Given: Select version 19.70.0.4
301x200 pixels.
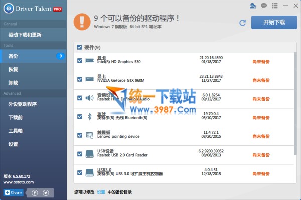Looking at the screenshot, I should (211, 114).
